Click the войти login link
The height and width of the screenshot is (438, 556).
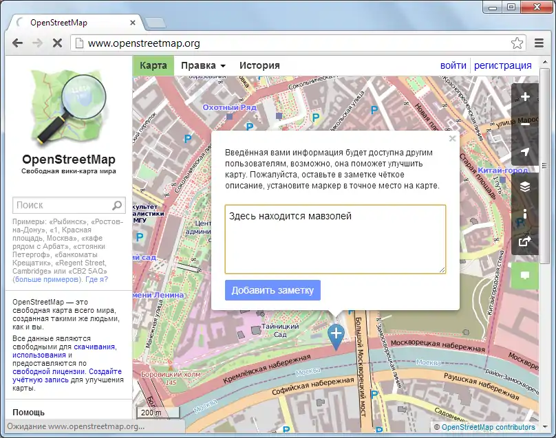click(x=453, y=65)
